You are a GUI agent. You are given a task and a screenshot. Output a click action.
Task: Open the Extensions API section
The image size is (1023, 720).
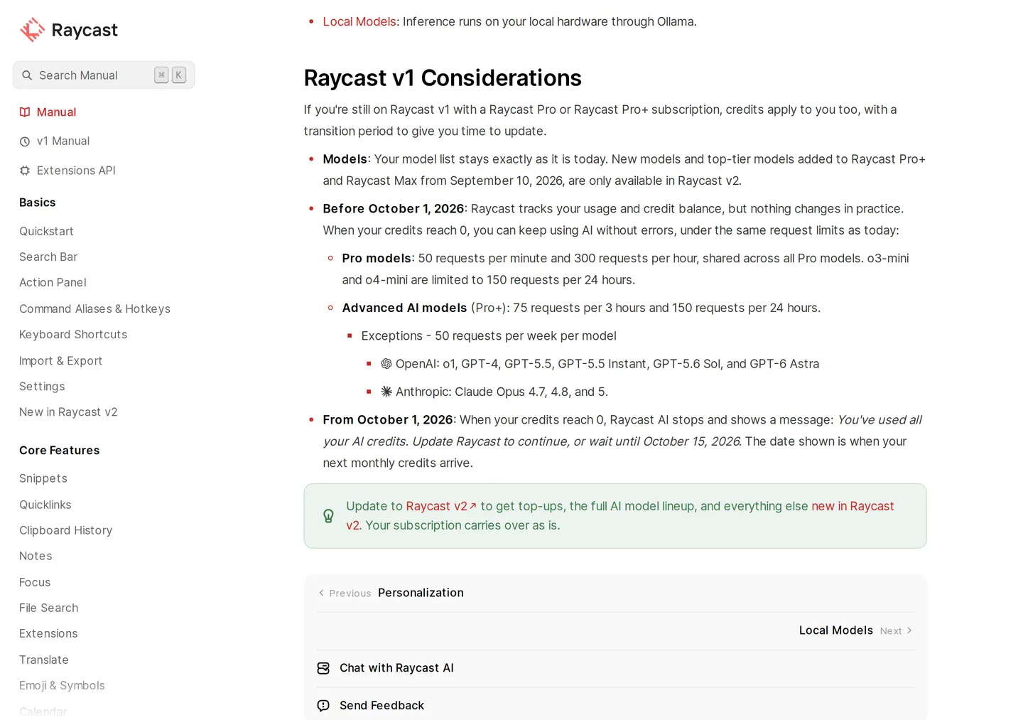[x=76, y=171]
